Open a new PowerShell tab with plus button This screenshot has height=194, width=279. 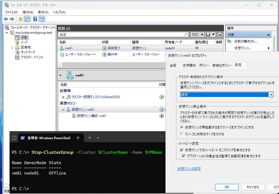(x=90, y=138)
